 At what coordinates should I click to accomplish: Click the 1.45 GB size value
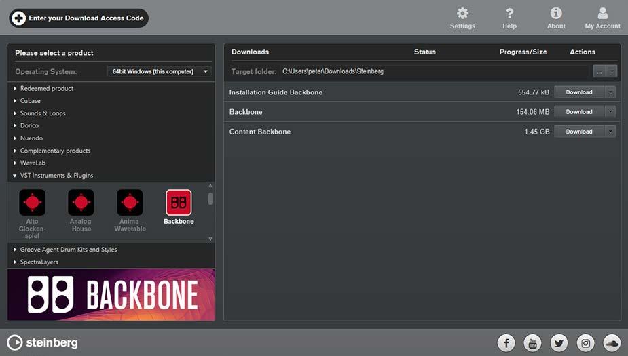pyautogui.click(x=536, y=131)
